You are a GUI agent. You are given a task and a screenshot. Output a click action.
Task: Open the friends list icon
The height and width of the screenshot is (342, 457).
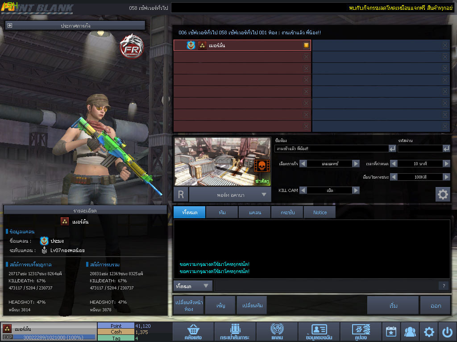click(410, 332)
